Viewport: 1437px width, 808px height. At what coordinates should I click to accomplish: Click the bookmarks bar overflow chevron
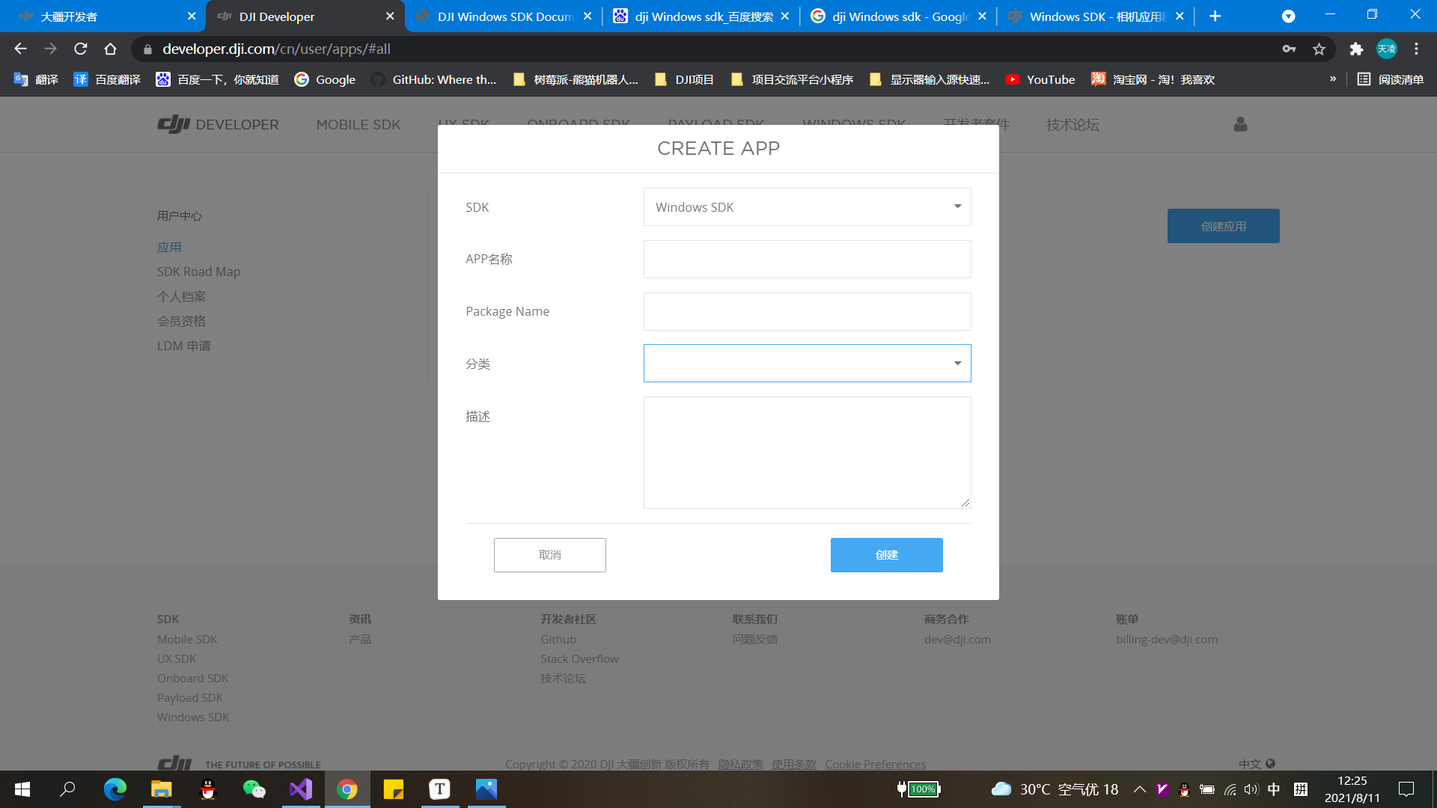tap(1333, 79)
